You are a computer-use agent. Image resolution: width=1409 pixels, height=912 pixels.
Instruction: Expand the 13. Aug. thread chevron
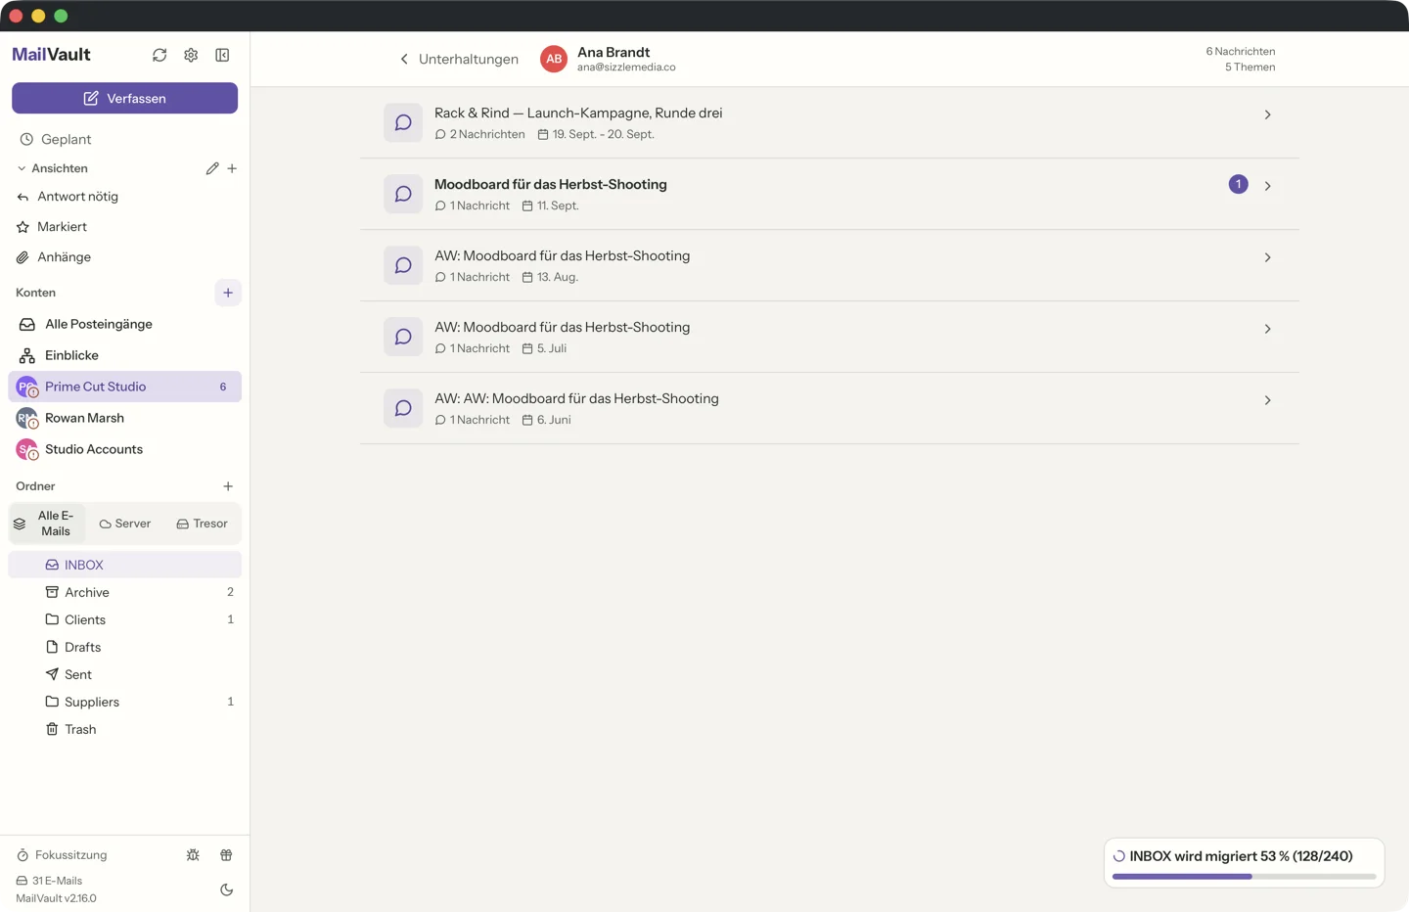tap(1267, 257)
